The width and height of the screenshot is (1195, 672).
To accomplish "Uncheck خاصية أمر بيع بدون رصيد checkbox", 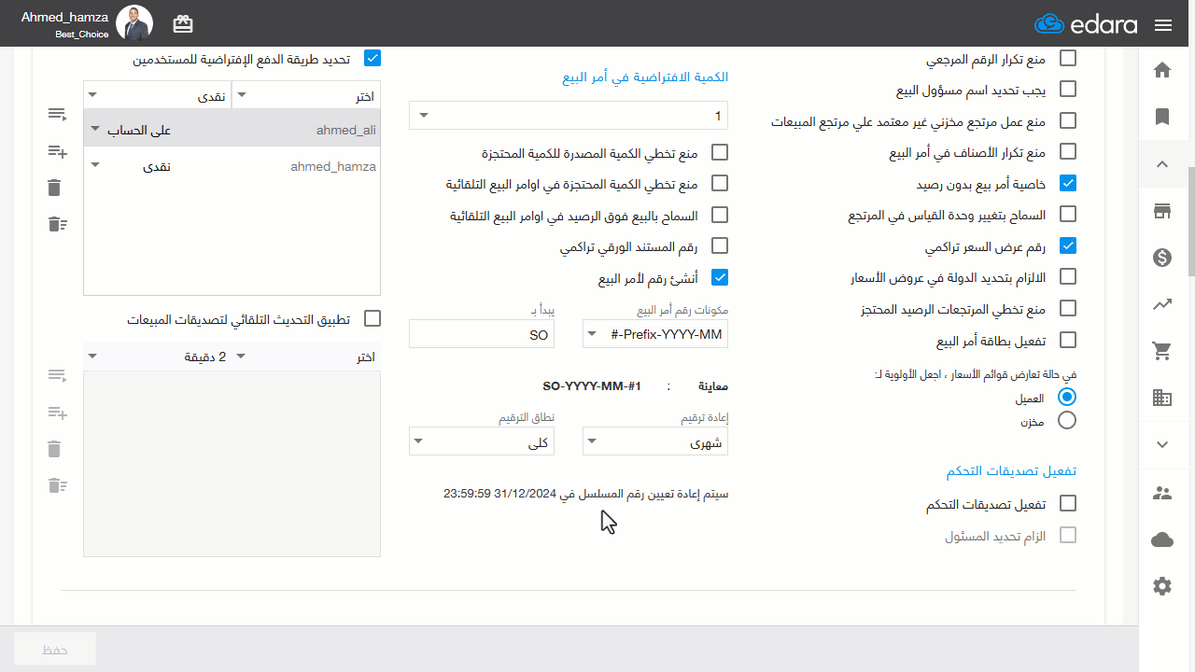I will (x=1068, y=183).
